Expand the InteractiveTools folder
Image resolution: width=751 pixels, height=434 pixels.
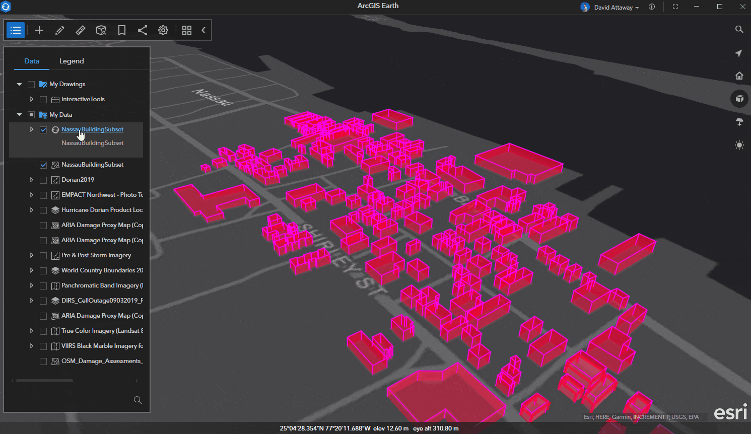(x=31, y=99)
